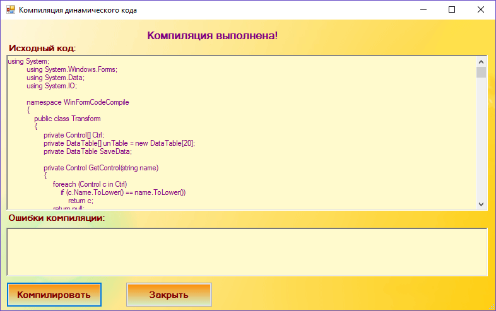Viewport: 496px width, 311px height.
Task: Click the scroll up arrow in code box
Action: pos(481,62)
